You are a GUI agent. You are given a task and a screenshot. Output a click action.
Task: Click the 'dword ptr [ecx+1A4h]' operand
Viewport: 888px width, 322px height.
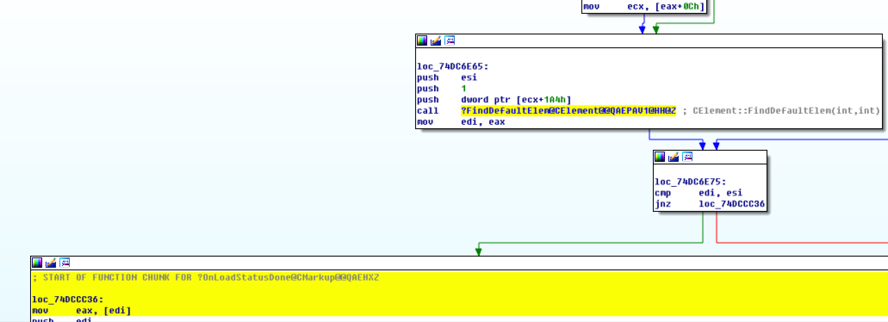point(516,100)
